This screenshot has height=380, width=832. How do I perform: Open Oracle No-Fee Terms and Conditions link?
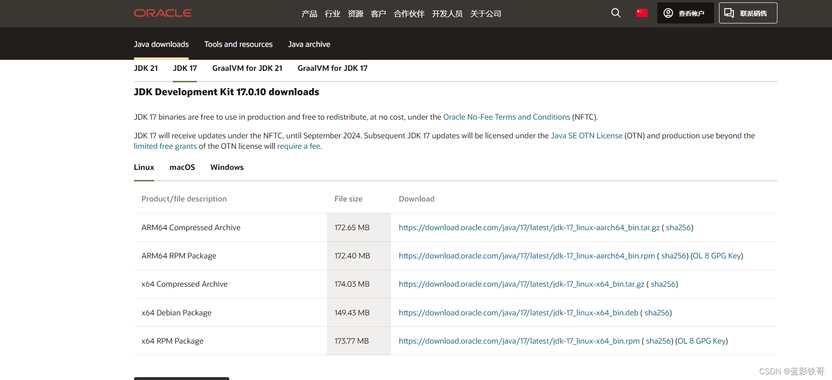point(506,117)
